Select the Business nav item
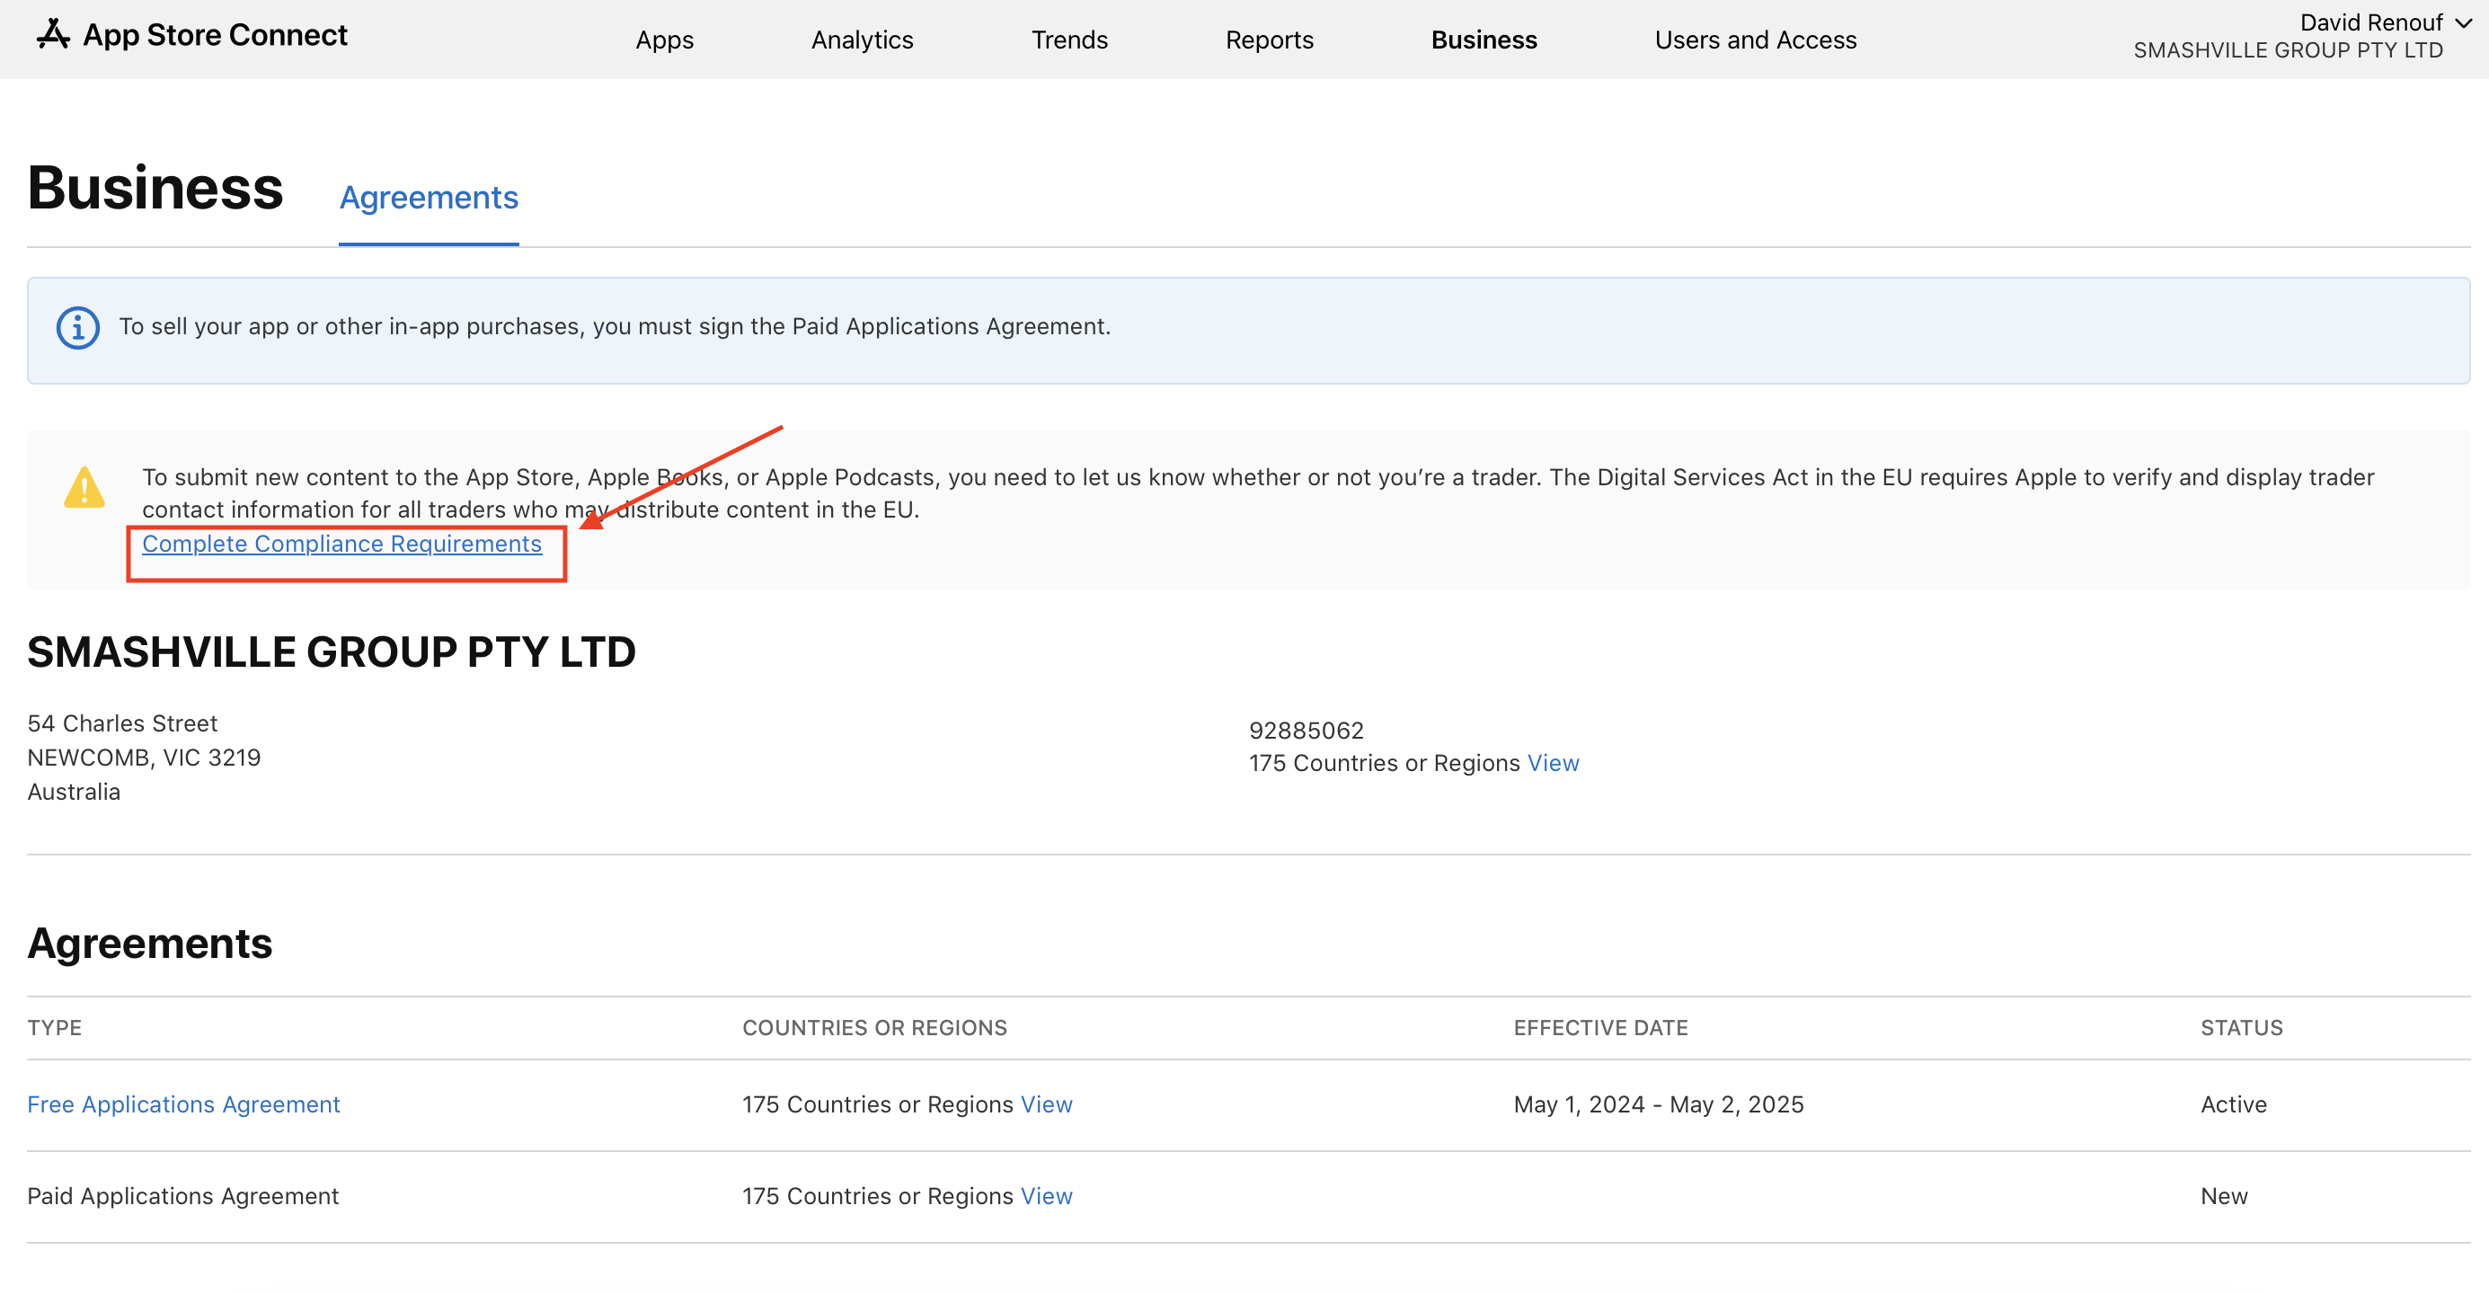Image resolution: width=2489 pixels, height=1294 pixels. point(1484,40)
